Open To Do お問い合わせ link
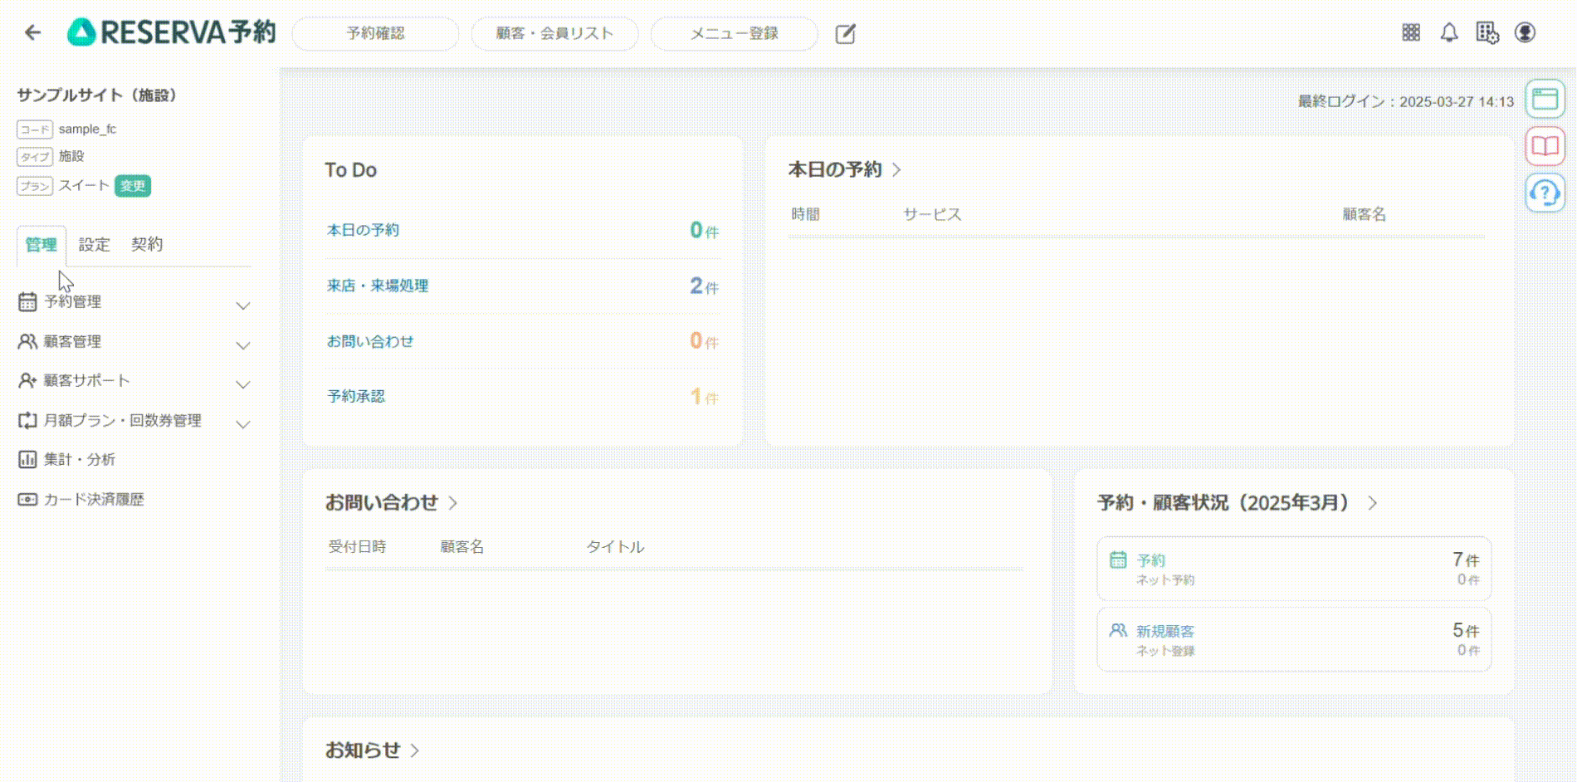This screenshot has height=782, width=1577. click(370, 341)
